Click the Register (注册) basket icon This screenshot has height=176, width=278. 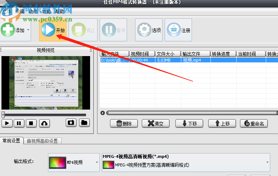174,30
